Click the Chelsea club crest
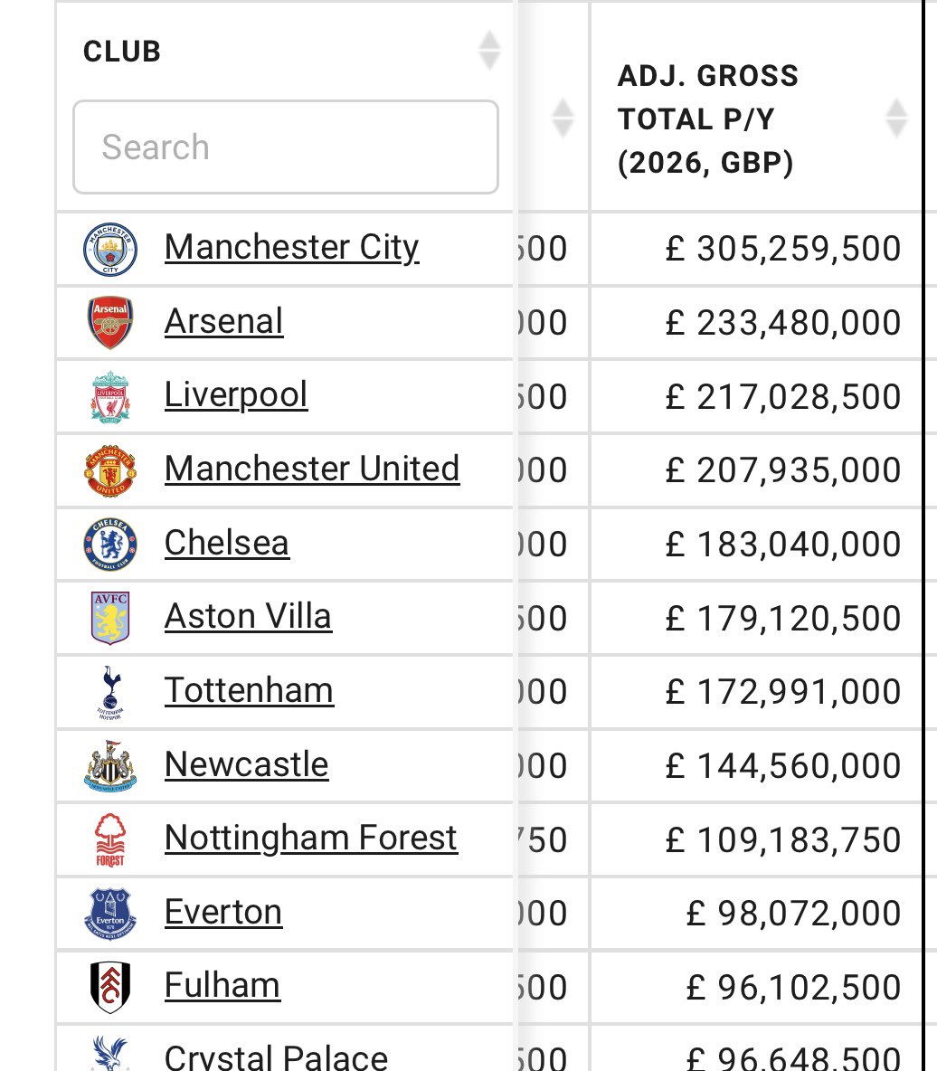This screenshot has height=1071, width=937. (x=110, y=545)
